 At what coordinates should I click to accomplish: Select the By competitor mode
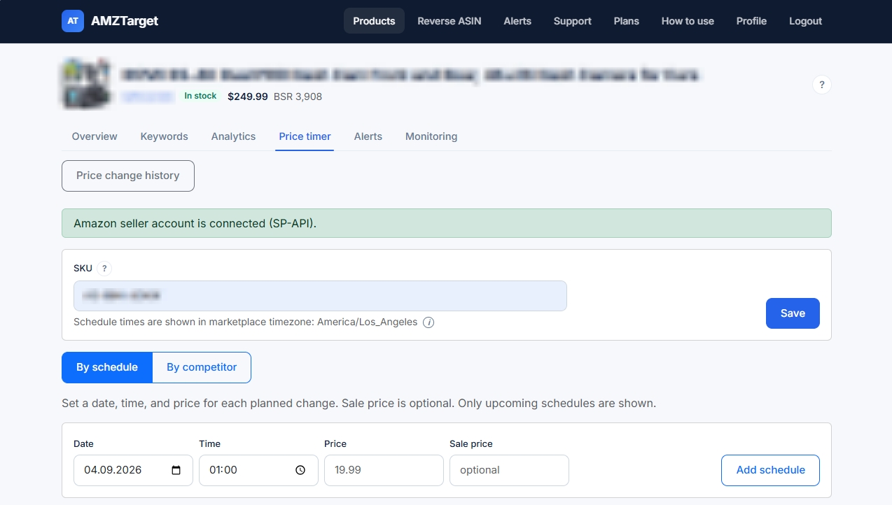click(202, 367)
